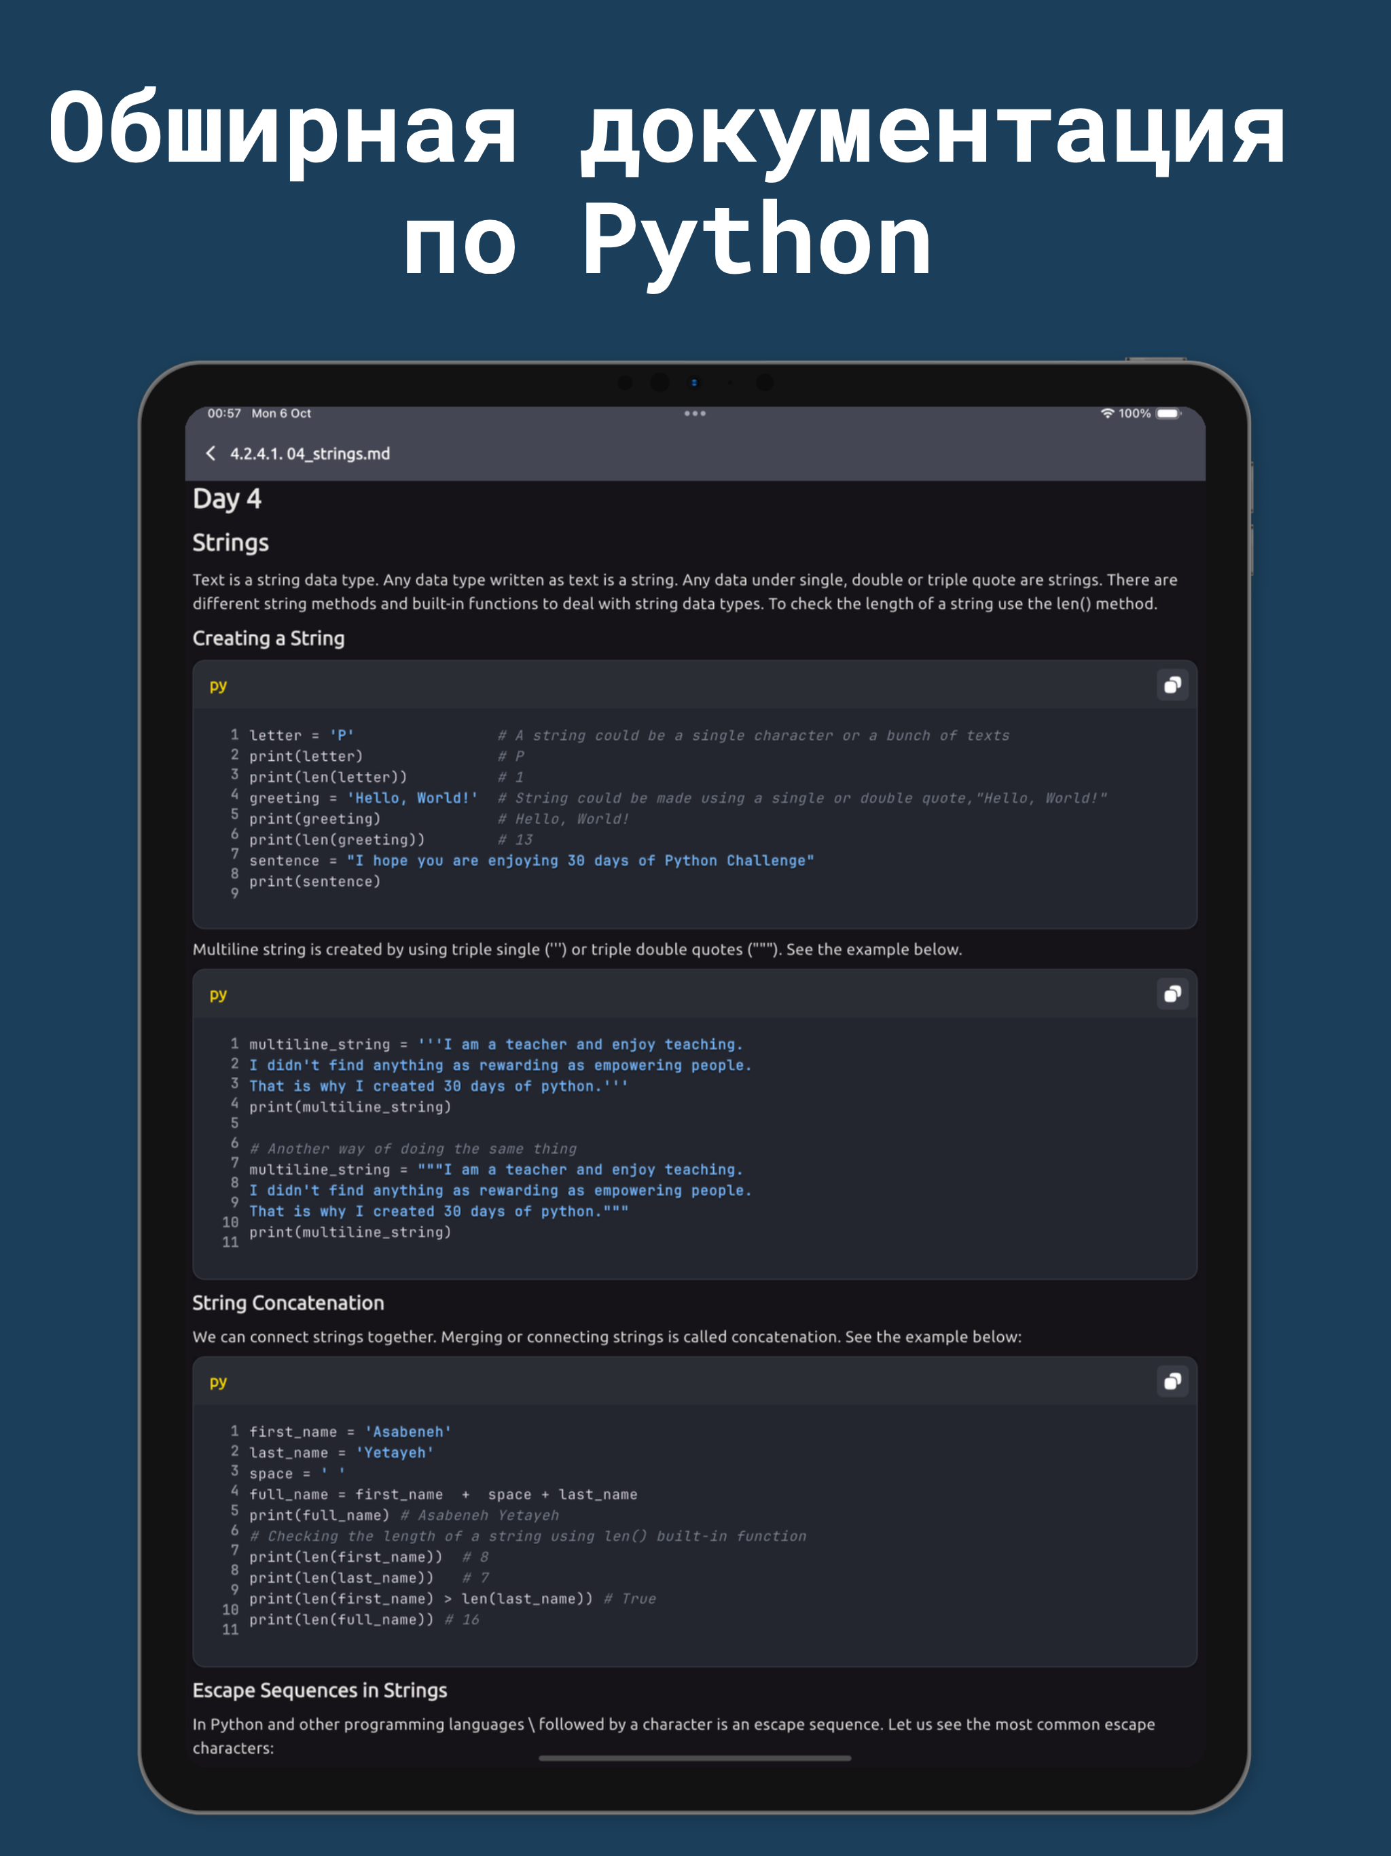Tap the 00:57 clock in status bar

(x=224, y=414)
